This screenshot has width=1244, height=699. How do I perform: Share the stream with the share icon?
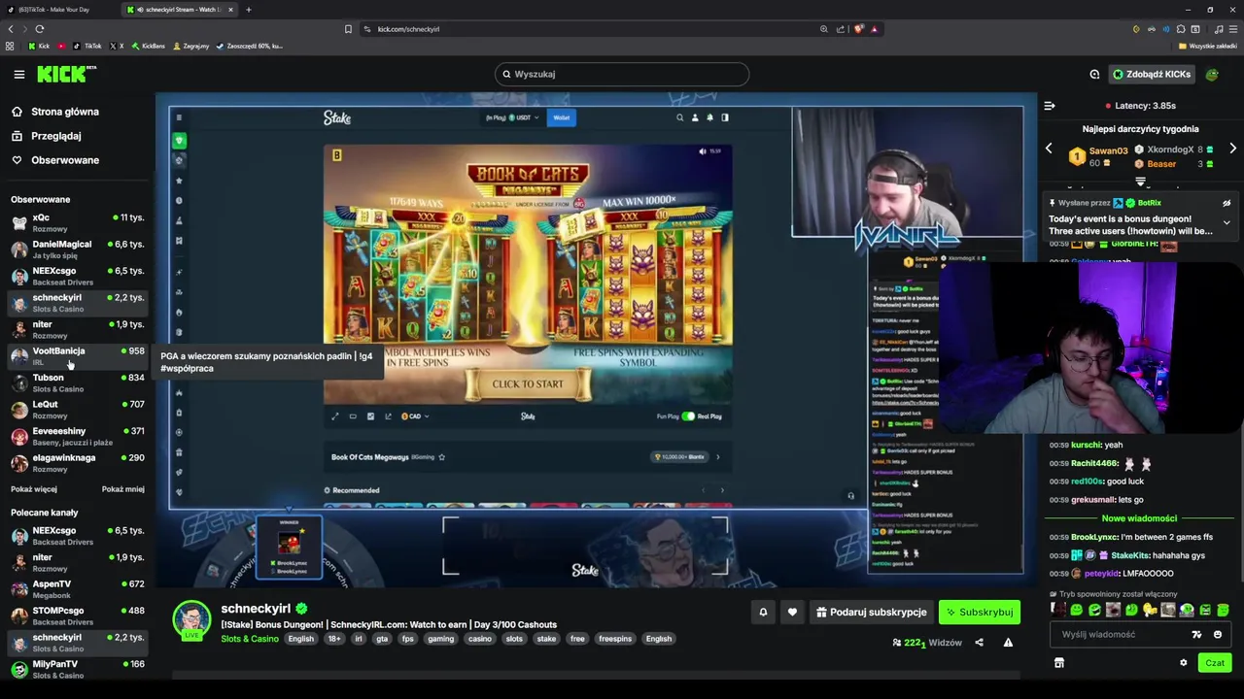tap(979, 643)
